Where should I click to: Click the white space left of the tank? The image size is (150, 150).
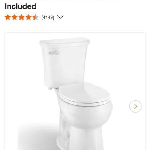(22, 63)
